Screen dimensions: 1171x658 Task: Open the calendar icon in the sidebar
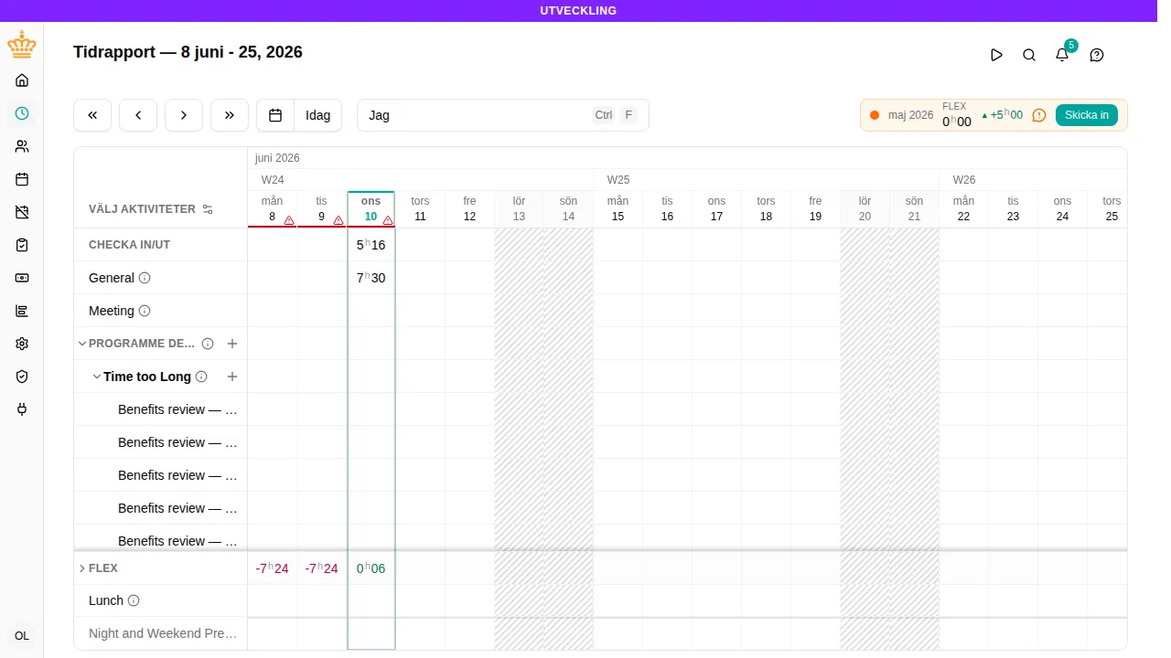click(22, 179)
